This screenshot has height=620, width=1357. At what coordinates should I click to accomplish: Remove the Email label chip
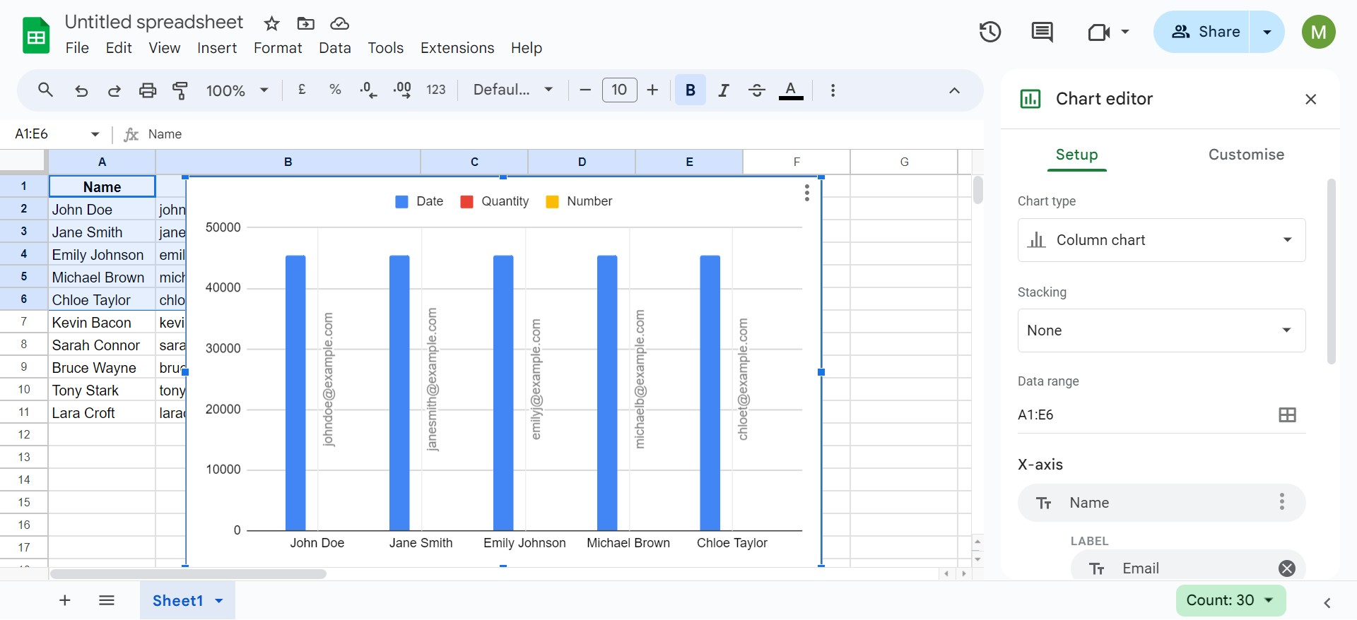pyautogui.click(x=1287, y=568)
